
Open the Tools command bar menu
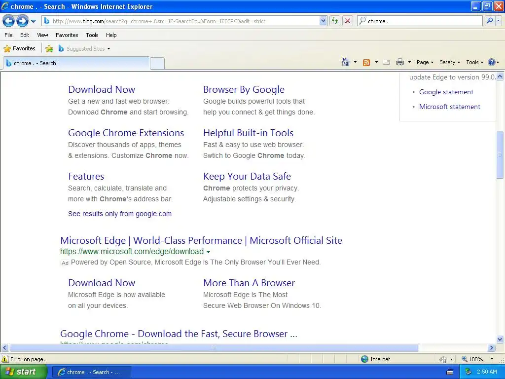tap(474, 62)
